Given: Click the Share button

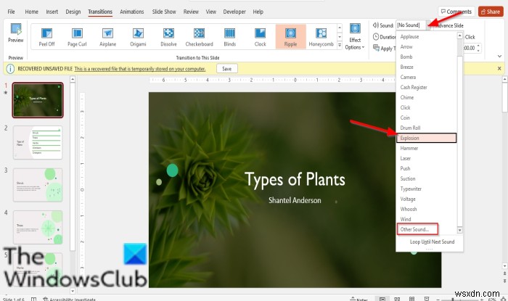Looking at the screenshot, I should 491,12.
